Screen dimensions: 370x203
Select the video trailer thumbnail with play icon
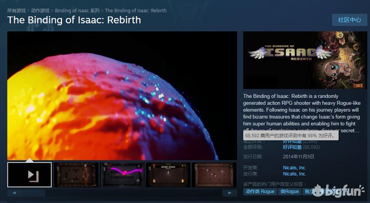(x=29, y=175)
